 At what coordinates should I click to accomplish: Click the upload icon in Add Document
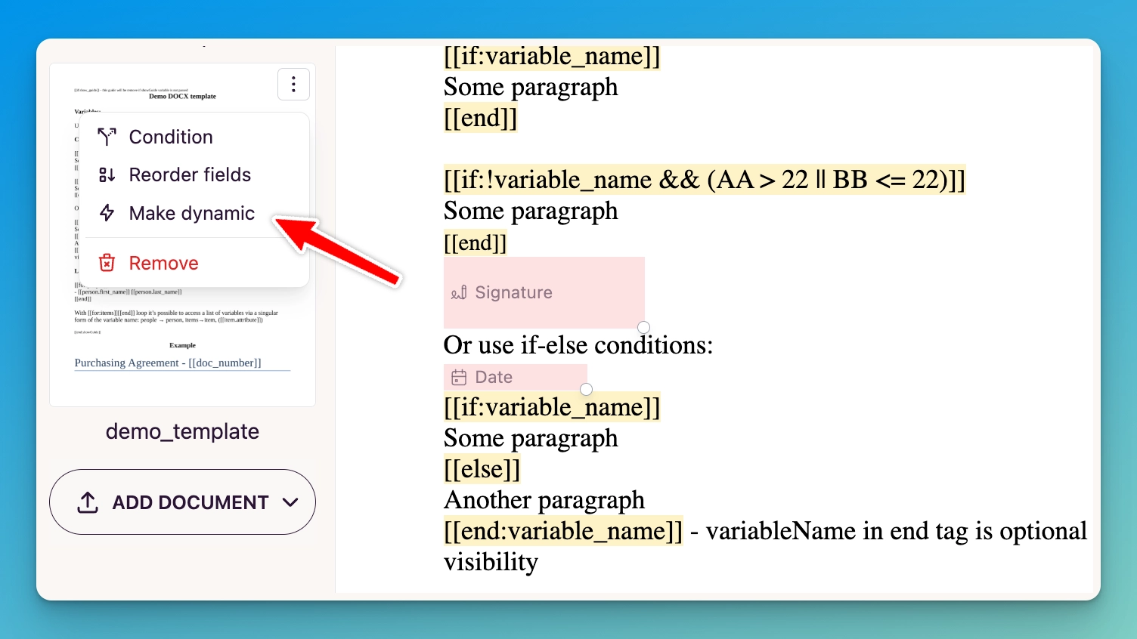point(88,502)
